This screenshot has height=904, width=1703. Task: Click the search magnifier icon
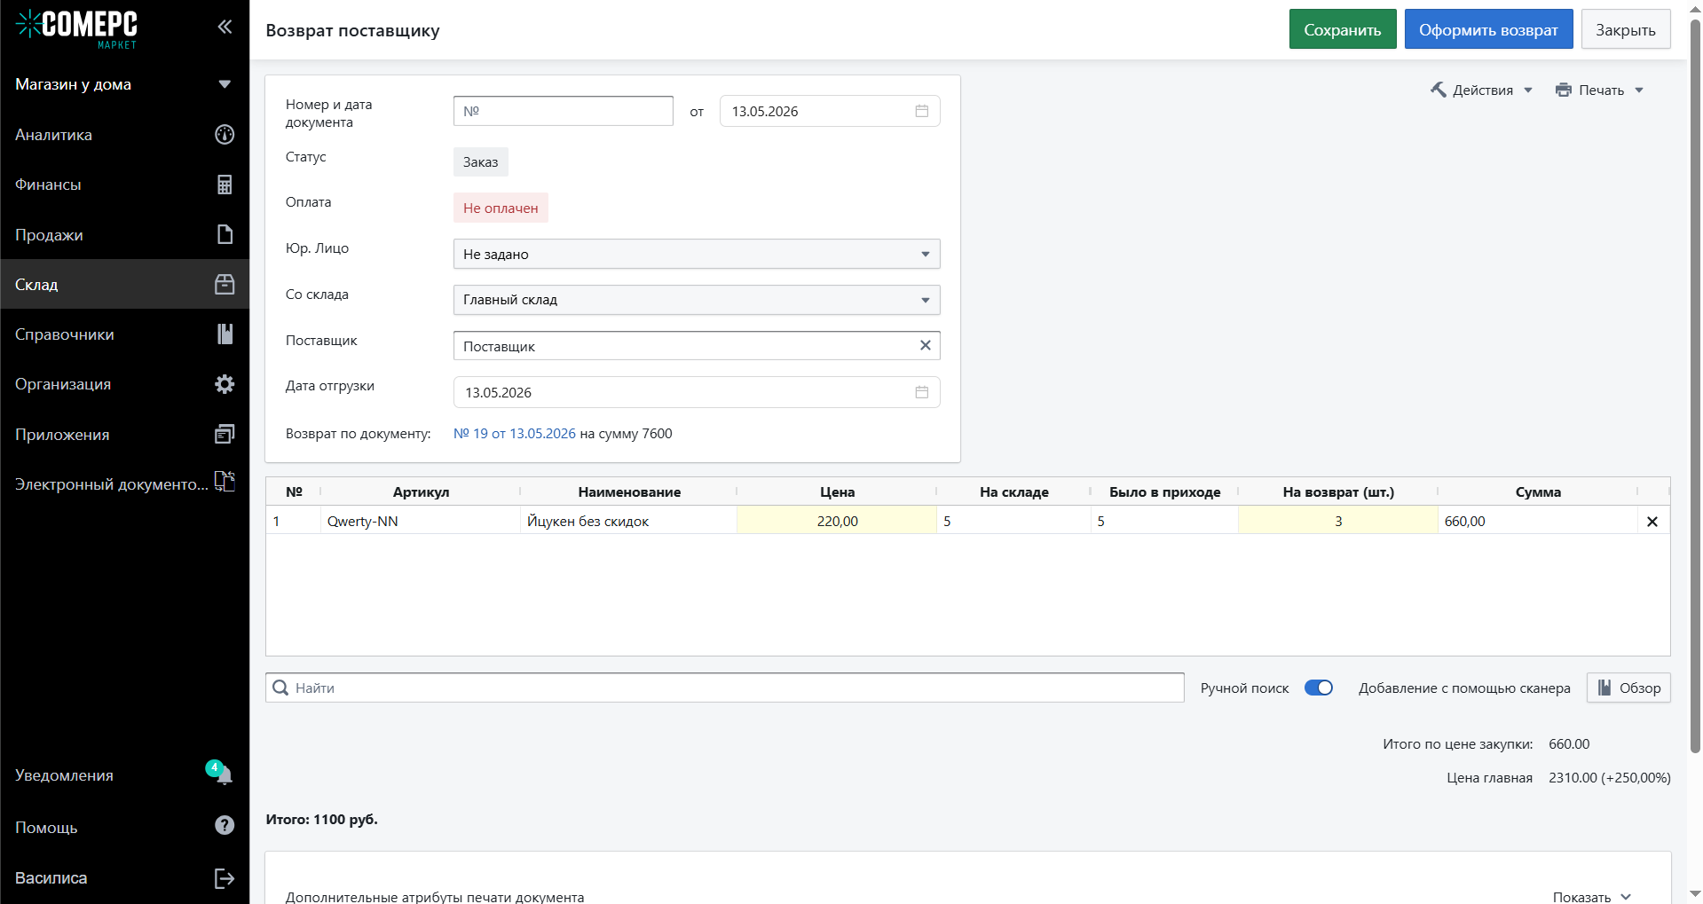pos(280,688)
